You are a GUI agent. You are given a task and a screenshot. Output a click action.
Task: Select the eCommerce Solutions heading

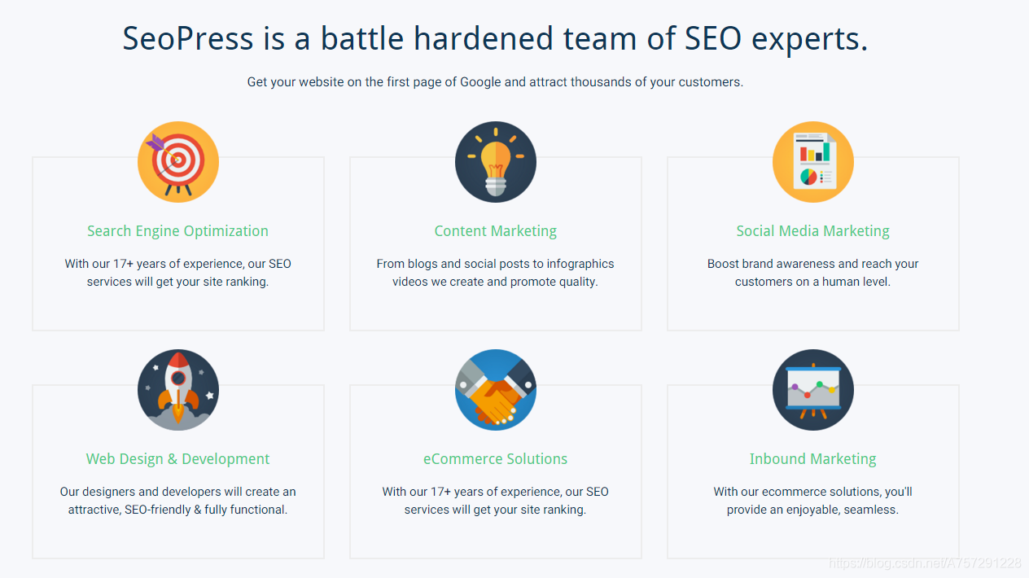(x=496, y=459)
